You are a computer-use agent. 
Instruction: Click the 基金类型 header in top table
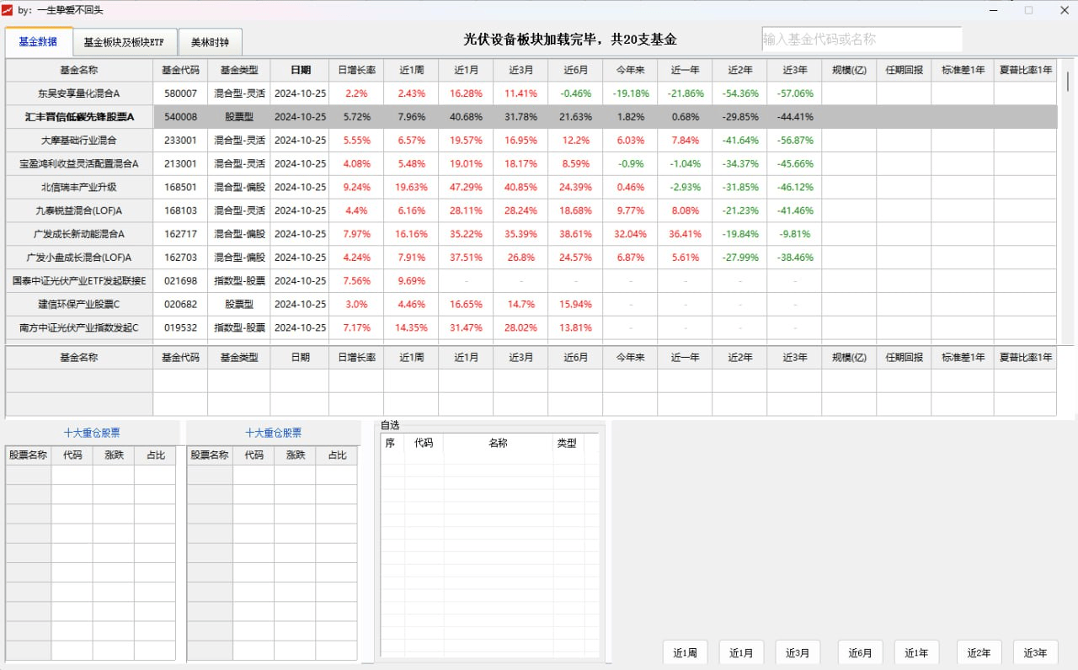(x=239, y=71)
